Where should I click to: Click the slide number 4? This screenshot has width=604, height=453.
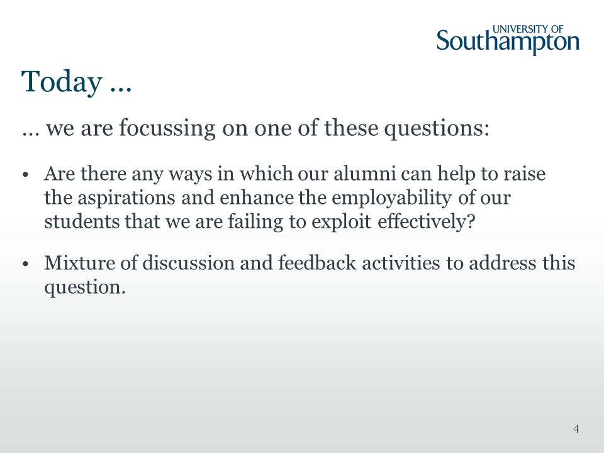pos(576,428)
